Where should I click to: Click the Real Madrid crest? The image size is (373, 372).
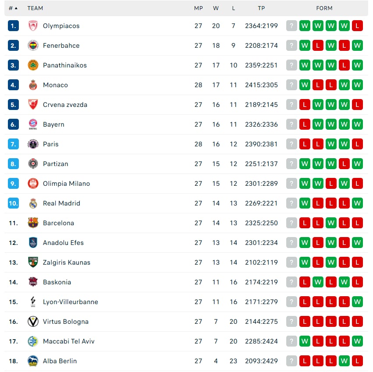click(x=33, y=203)
